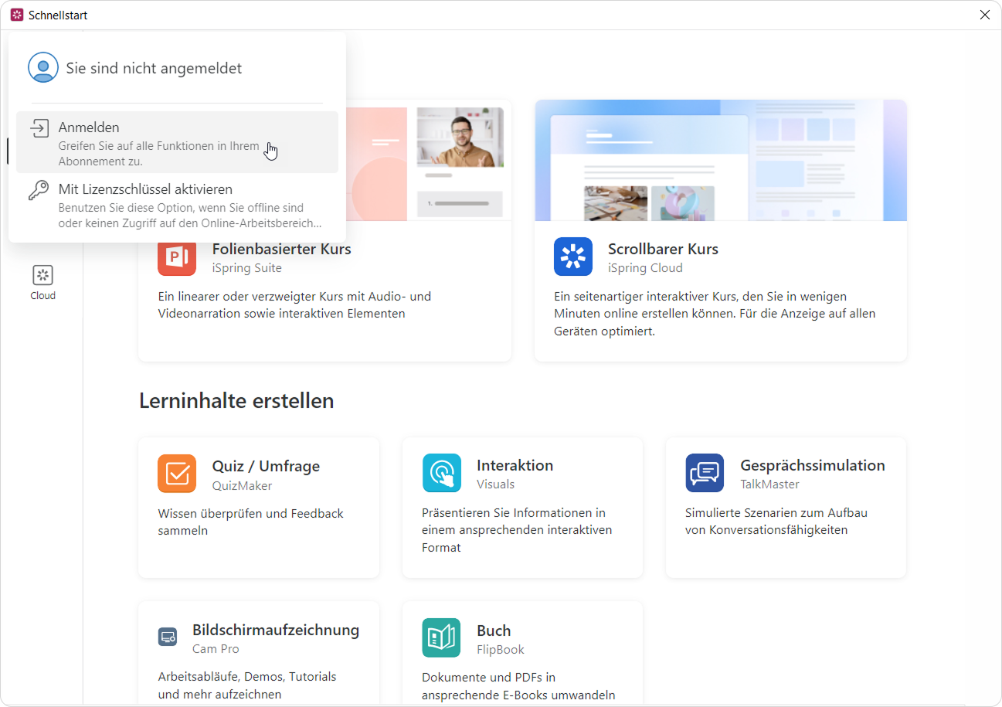This screenshot has height=707, width=1002.
Task: Click the orange checkmark icon for Quiz / Umfrage
Action: [x=177, y=473]
